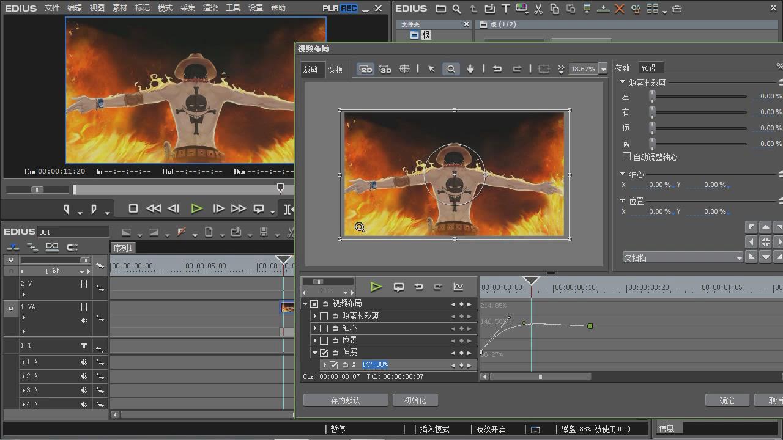Click the 初始化 button
The height and width of the screenshot is (440, 783).
coord(415,400)
